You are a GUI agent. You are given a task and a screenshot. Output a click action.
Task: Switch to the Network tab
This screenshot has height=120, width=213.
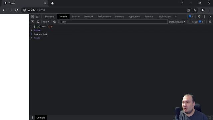tap(89, 16)
